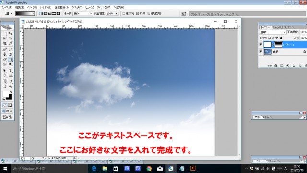Image resolution: width=307 pixels, height=173 pixels.
Task: Switch to the ヒストリー palette tab
Action: coord(259,161)
